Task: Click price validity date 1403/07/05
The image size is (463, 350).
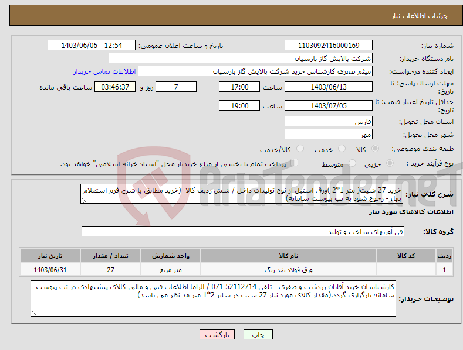Action: click(329, 105)
